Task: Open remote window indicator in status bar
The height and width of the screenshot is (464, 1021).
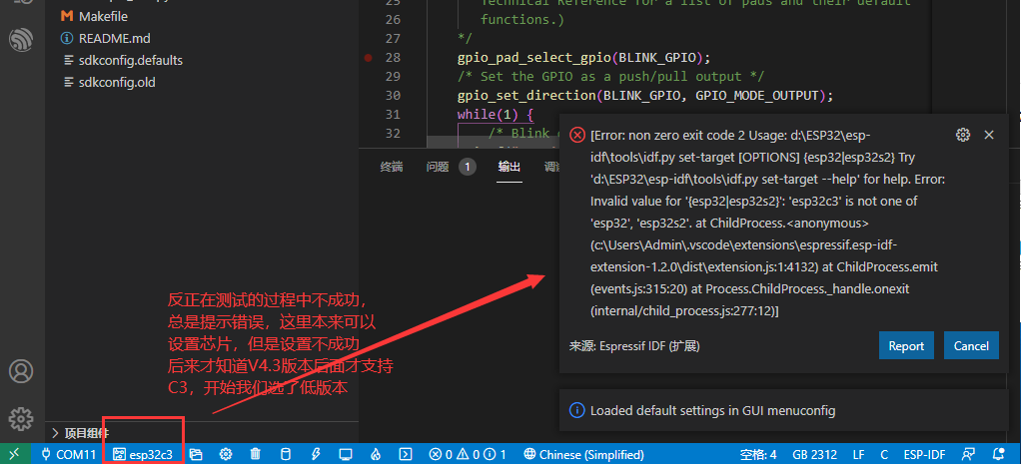Action: click(15, 454)
